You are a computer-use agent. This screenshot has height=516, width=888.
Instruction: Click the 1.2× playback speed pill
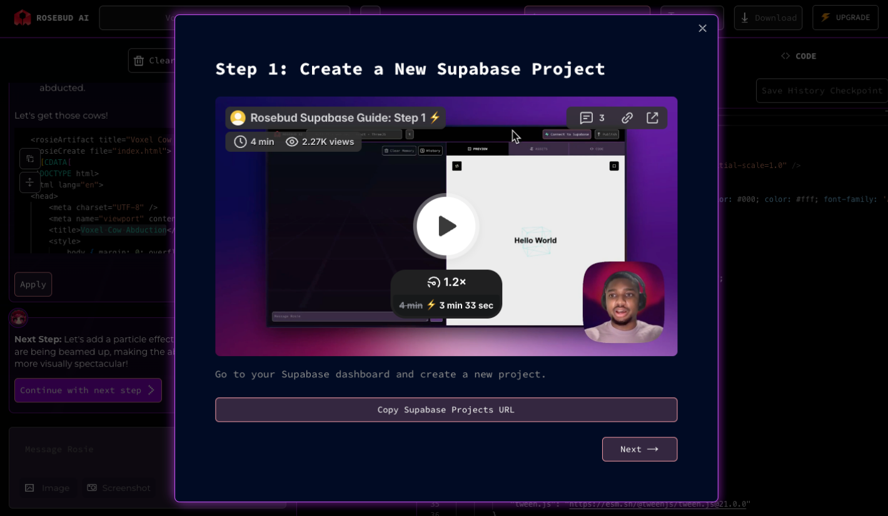pos(447,282)
